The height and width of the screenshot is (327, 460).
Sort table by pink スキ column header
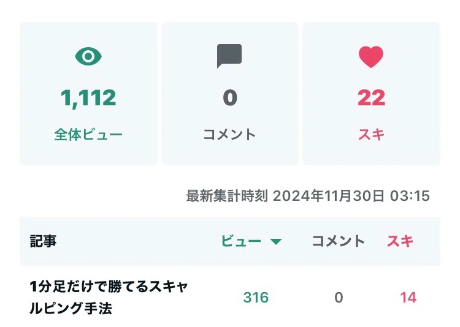click(400, 241)
